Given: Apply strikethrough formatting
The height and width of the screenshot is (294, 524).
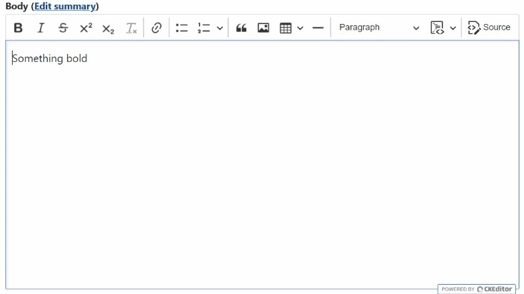Looking at the screenshot, I should (63, 28).
